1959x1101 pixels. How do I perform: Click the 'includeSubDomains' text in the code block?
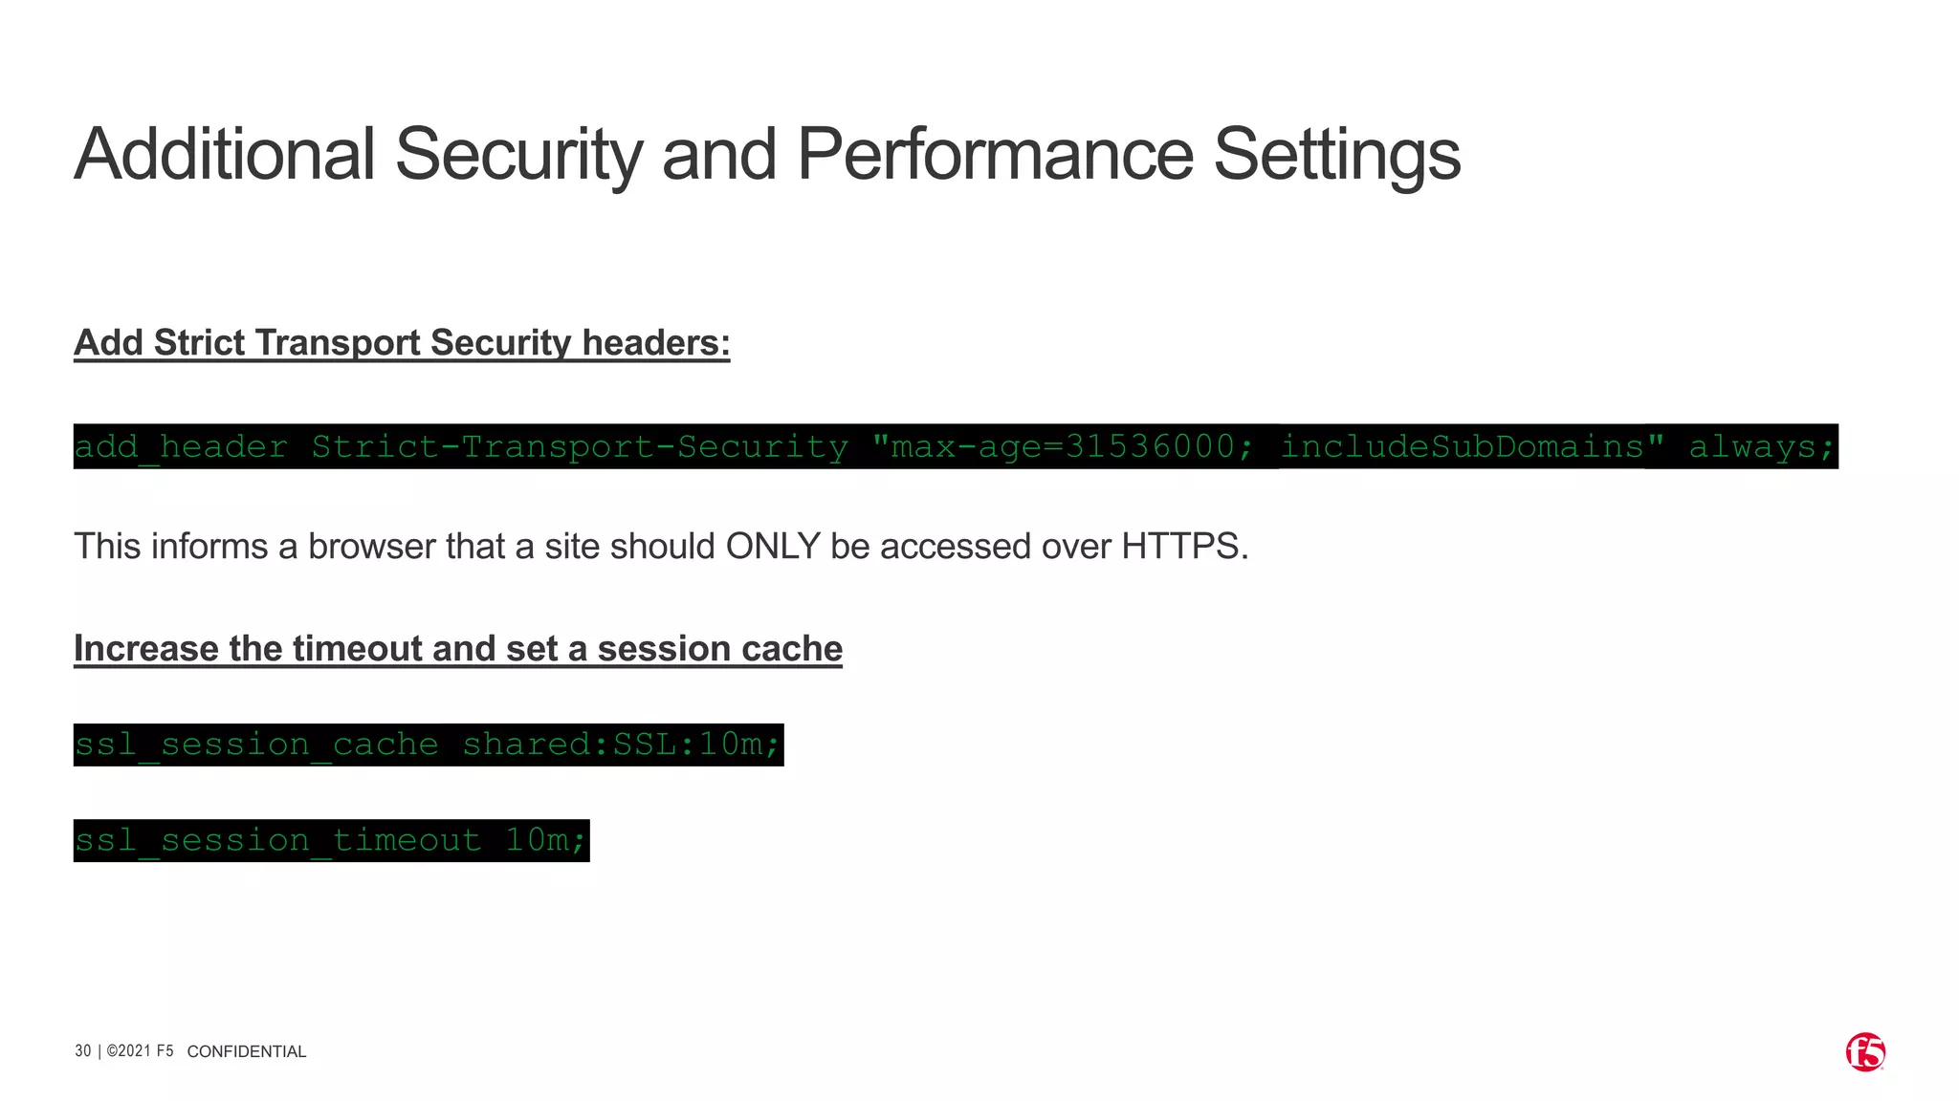pyautogui.click(x=1462, y=446)
